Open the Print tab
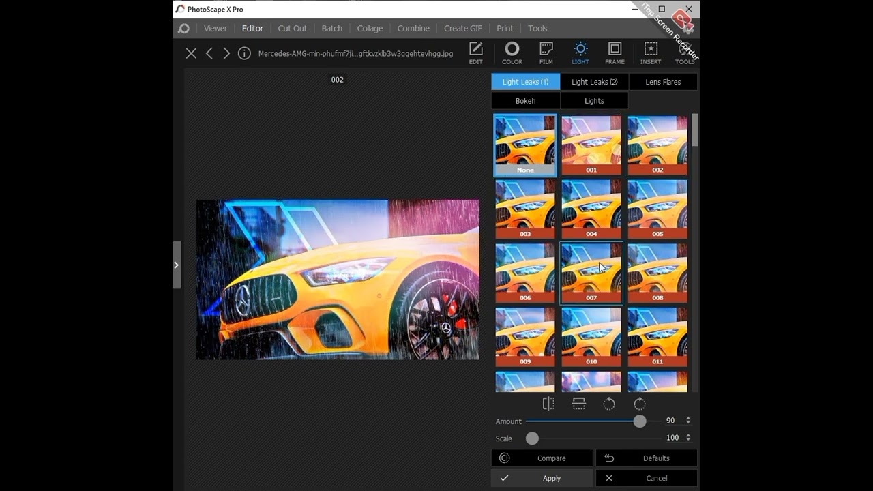The image size is (873, 491). tap(505, 29)
